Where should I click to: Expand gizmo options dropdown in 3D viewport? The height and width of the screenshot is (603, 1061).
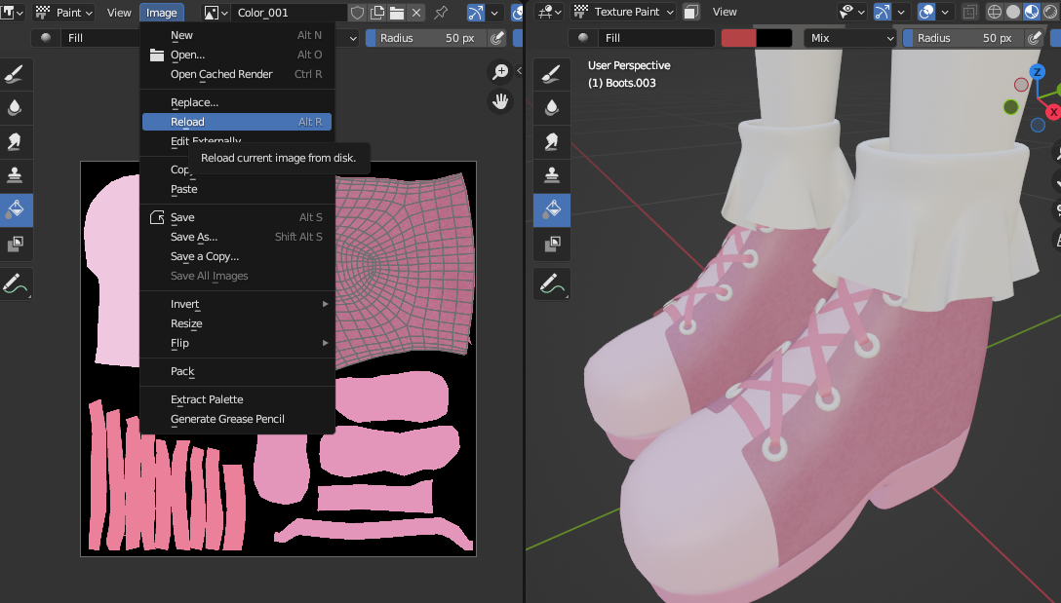tap(901, 12)
